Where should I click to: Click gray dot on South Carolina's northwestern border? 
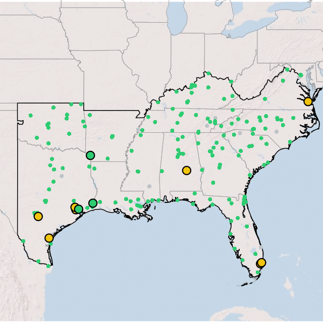[240, 133]
